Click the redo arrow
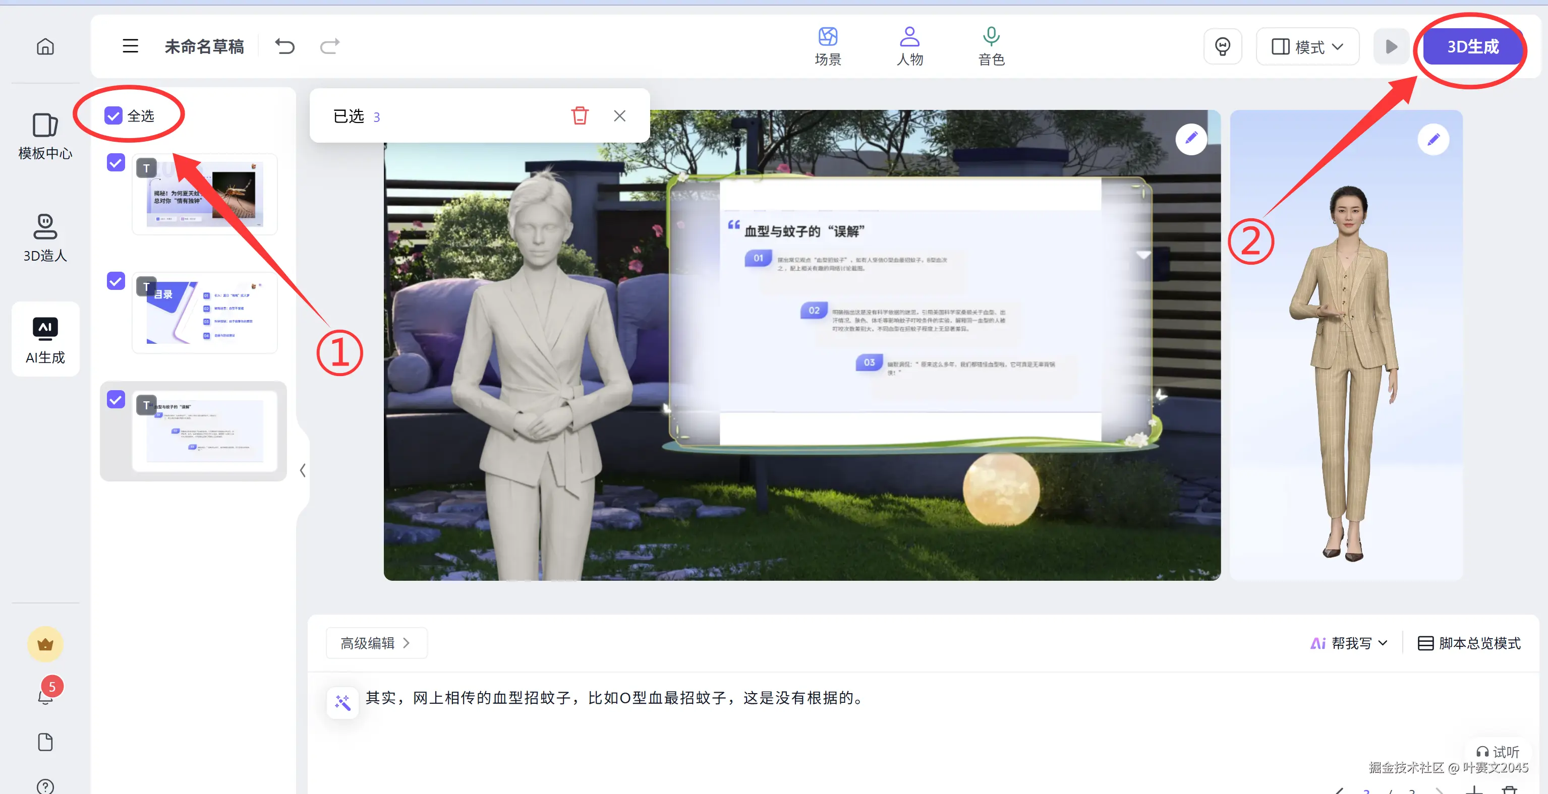Image resolution: width=1548 pixels, height=794 pixels. [329, 46]
